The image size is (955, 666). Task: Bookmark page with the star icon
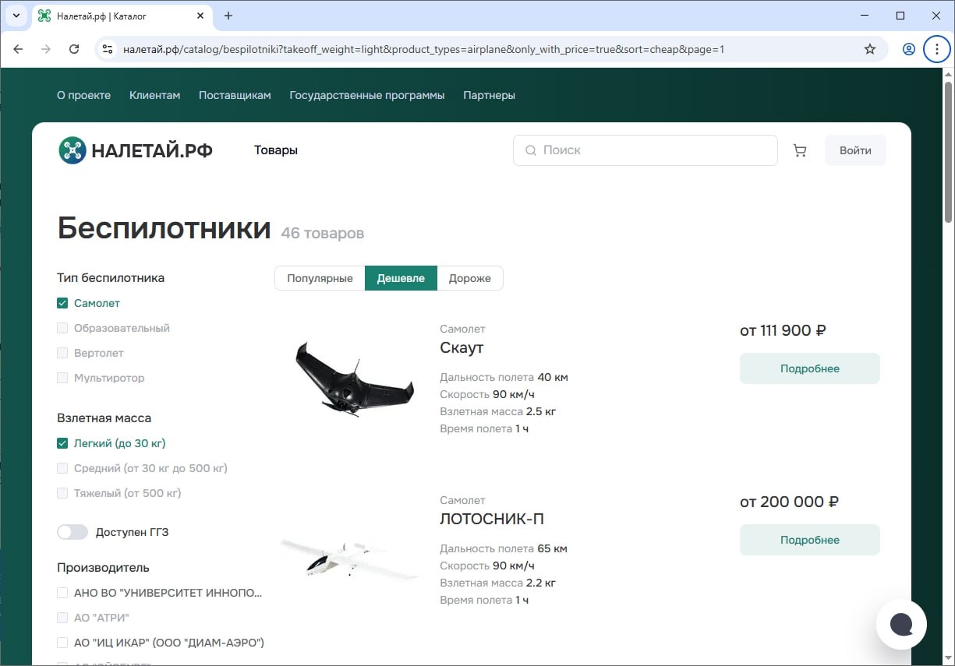pos(870,49)
